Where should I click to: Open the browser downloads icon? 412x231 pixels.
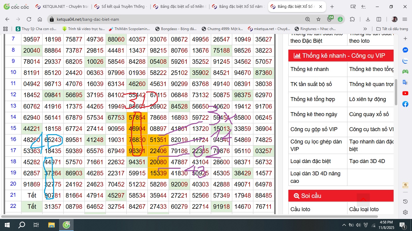tap(368, 19)
